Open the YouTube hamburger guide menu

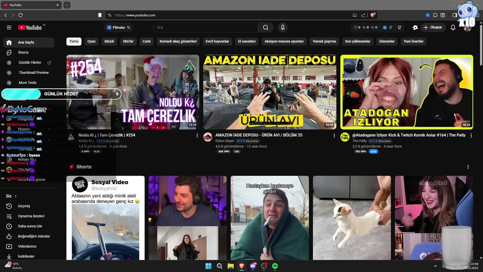(x=9, y=28)
